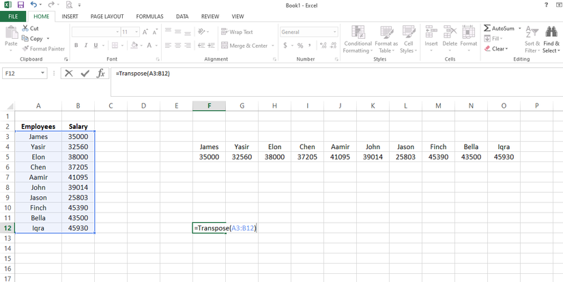The height and width of the screenshot is (282, 563).
Task: Click the Copy icon
Action: (x=25, y=38)
